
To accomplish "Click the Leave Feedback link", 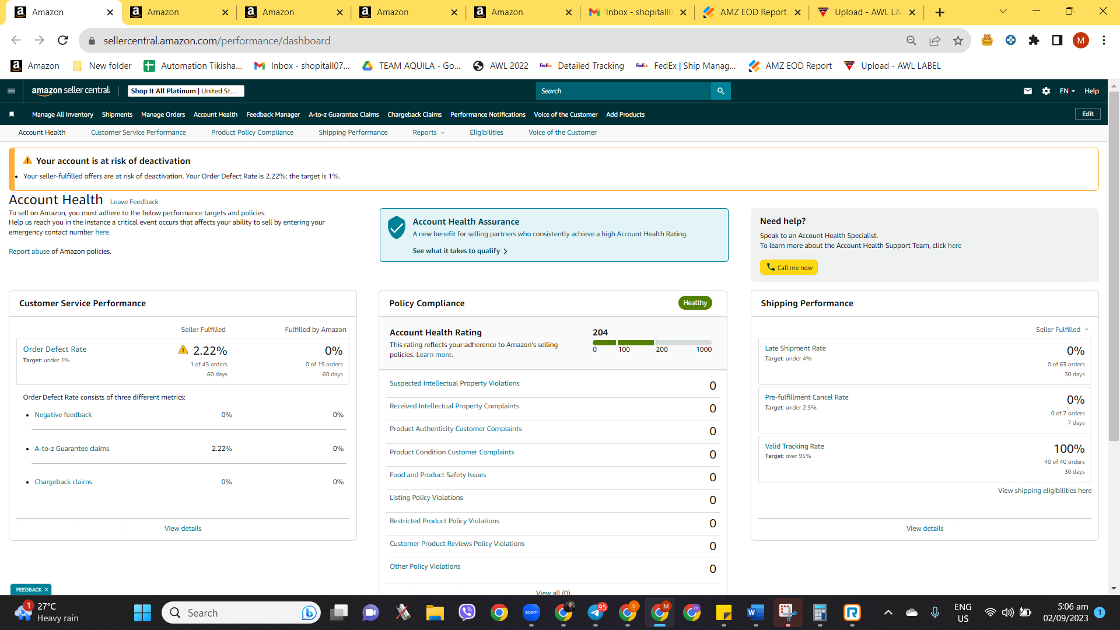I will (x=134, y=202).
